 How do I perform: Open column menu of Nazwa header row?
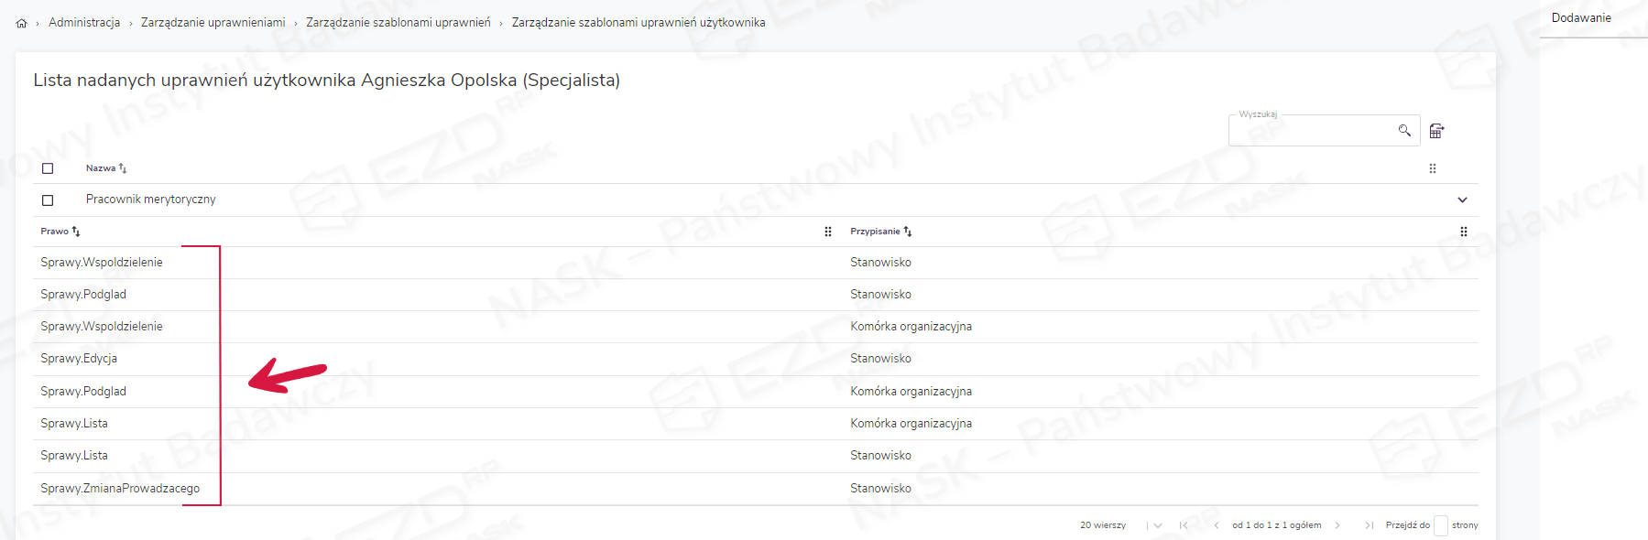click(x=1433, y=168)
